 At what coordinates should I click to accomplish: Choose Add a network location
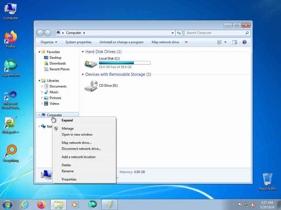(84, 157)
